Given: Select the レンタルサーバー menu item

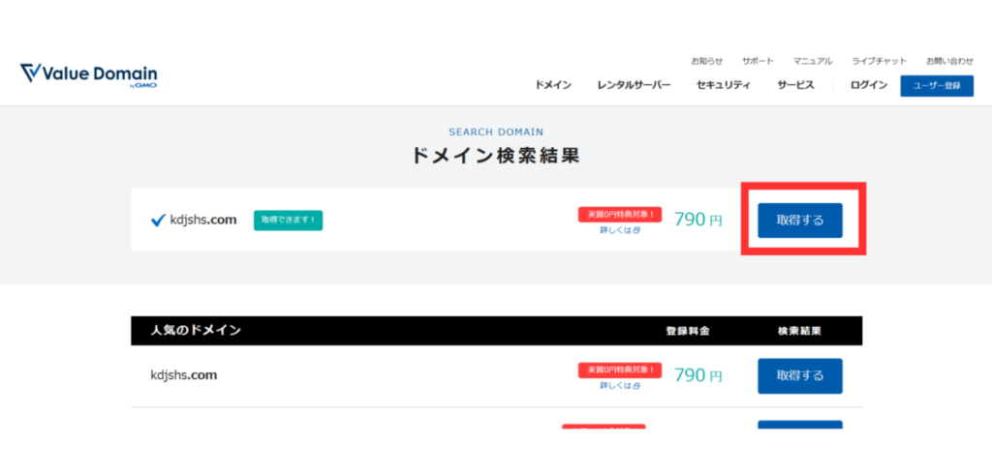Looking at the screenshot, I should pos(634,86).
